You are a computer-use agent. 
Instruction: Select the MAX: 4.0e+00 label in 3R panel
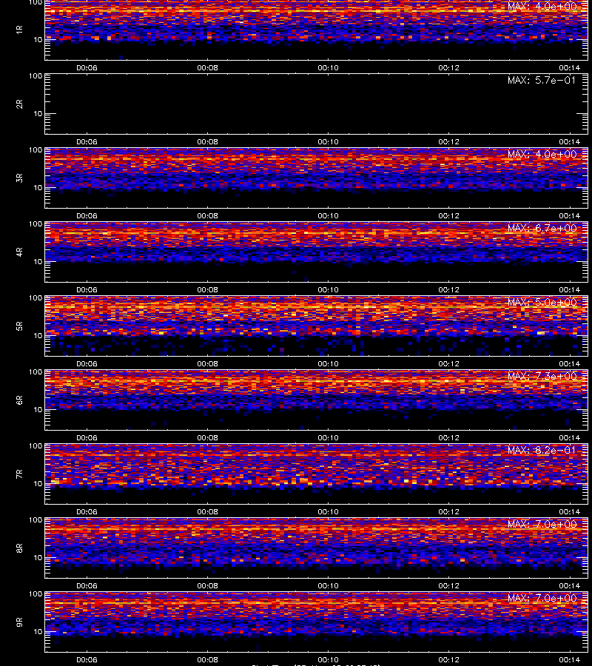click(x=542, y=154)
